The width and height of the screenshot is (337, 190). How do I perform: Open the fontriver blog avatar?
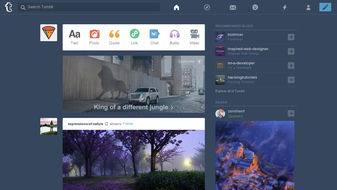[x=220, y=37]
